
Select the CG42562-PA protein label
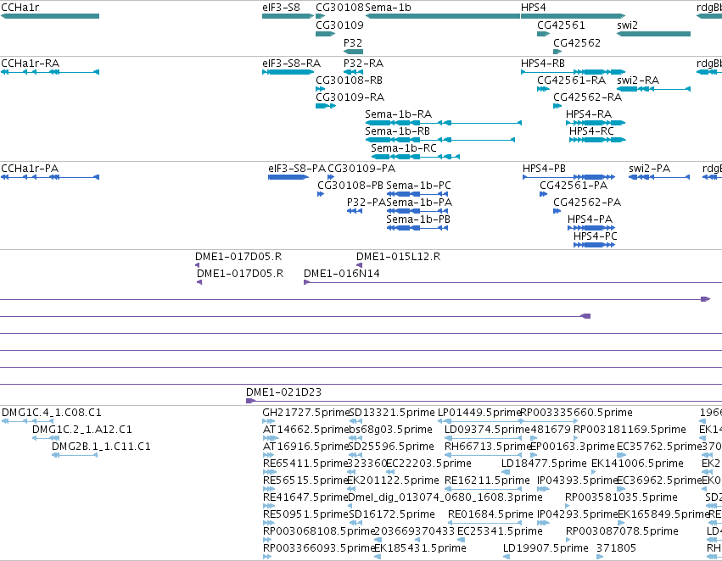[586, 203]
